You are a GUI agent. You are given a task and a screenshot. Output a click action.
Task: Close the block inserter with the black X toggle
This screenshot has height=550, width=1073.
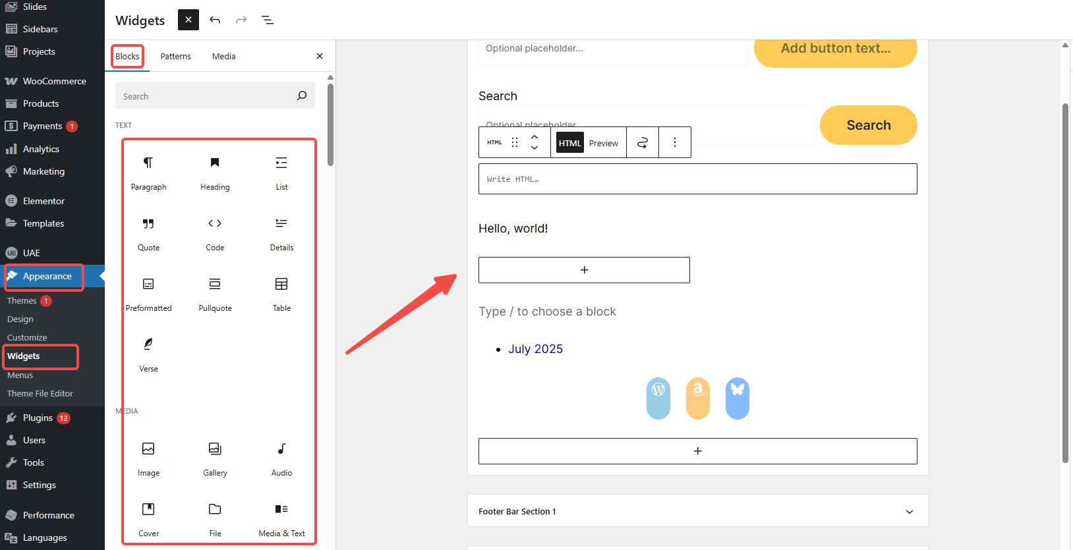click(x=188, y=20)
